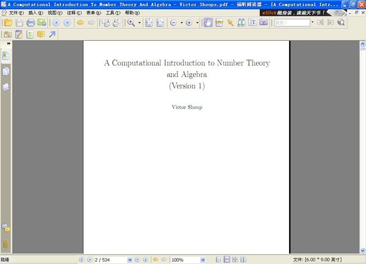Open the page number dropdown
Image resolution: width=366 pixels, height=264 pixels.
pos(129,260)
